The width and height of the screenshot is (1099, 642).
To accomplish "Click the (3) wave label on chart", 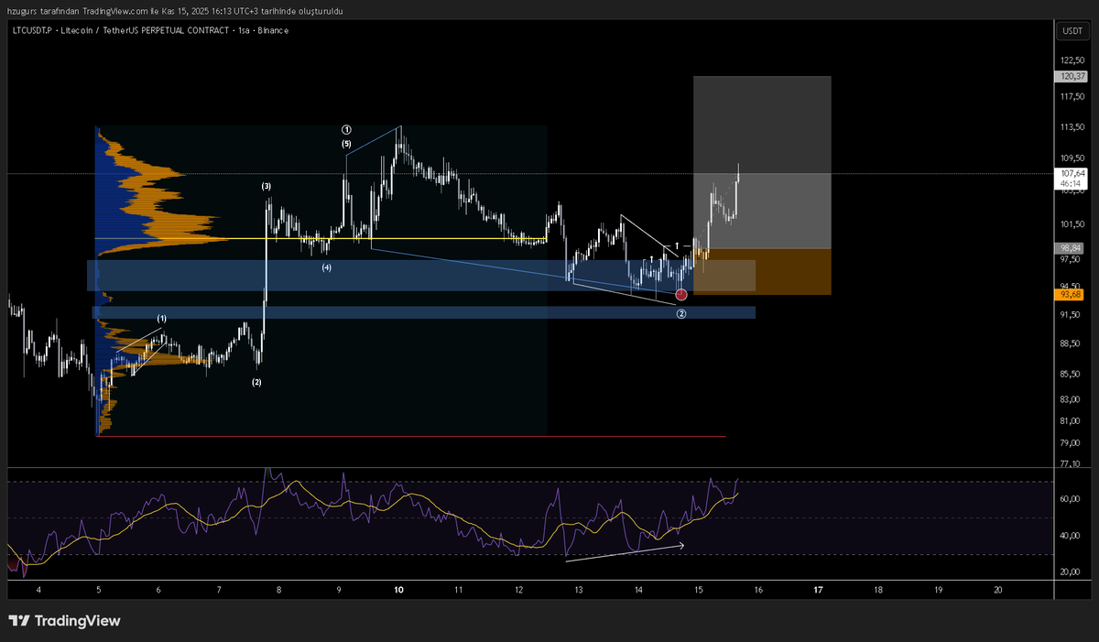I will (x=266, y=186).
